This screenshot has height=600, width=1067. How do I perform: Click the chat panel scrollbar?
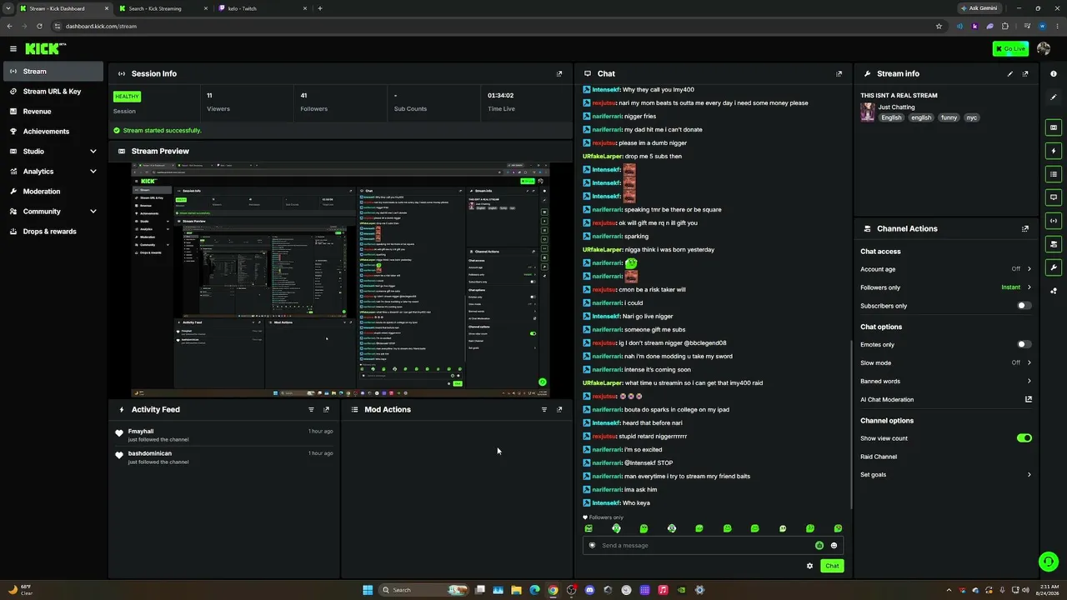[x=850, y=425]
